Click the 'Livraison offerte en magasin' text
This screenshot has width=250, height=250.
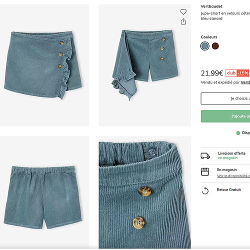pos(231,155)
